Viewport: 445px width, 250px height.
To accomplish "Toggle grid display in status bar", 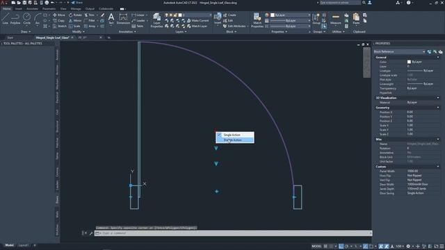I will (325, 247).
